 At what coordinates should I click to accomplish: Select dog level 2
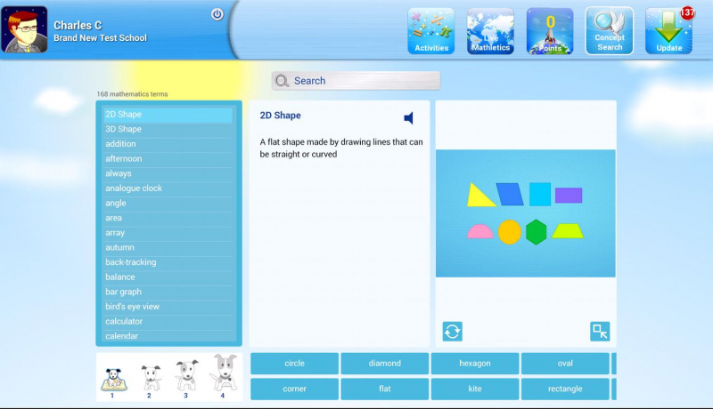[x=149, y=379]
